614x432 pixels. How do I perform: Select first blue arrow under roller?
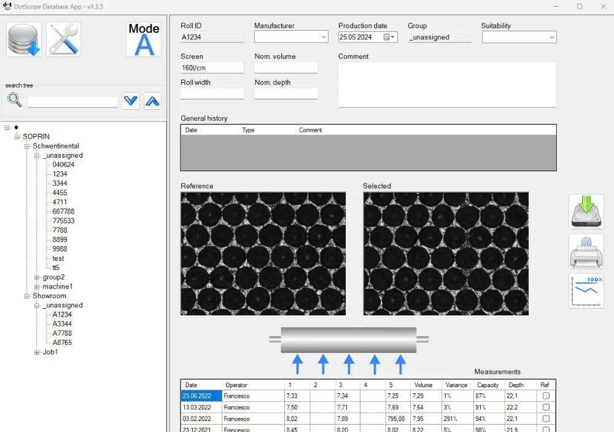[297, 364]
